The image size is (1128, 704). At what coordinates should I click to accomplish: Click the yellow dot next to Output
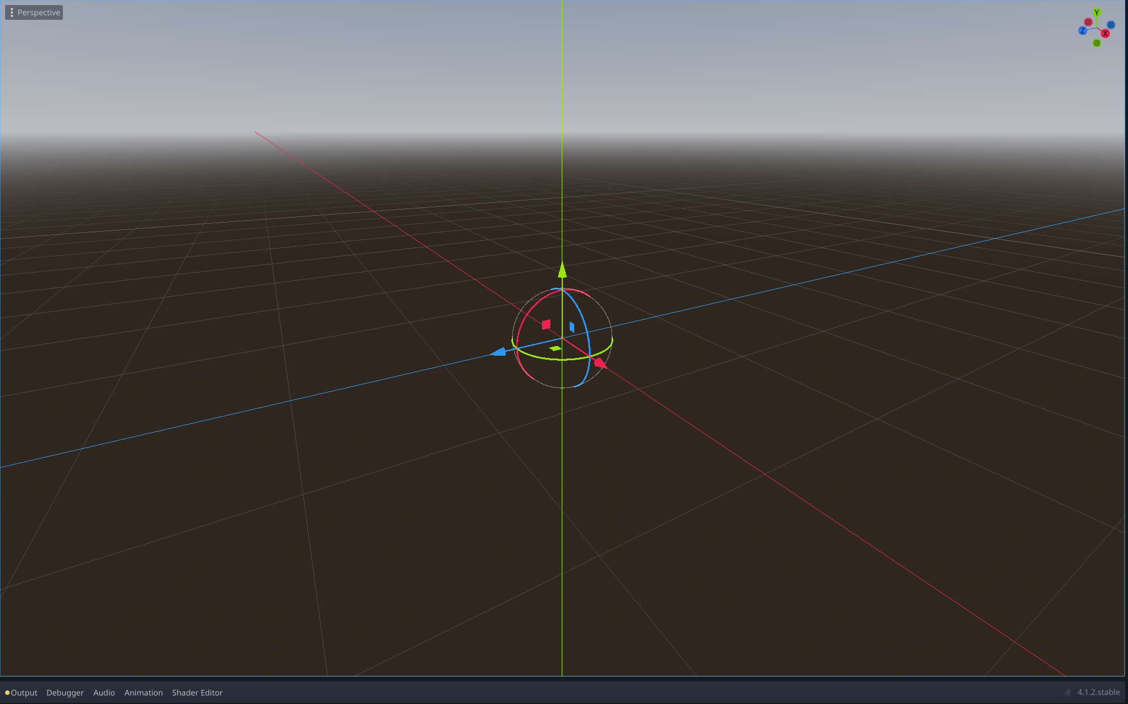[8, 692]
